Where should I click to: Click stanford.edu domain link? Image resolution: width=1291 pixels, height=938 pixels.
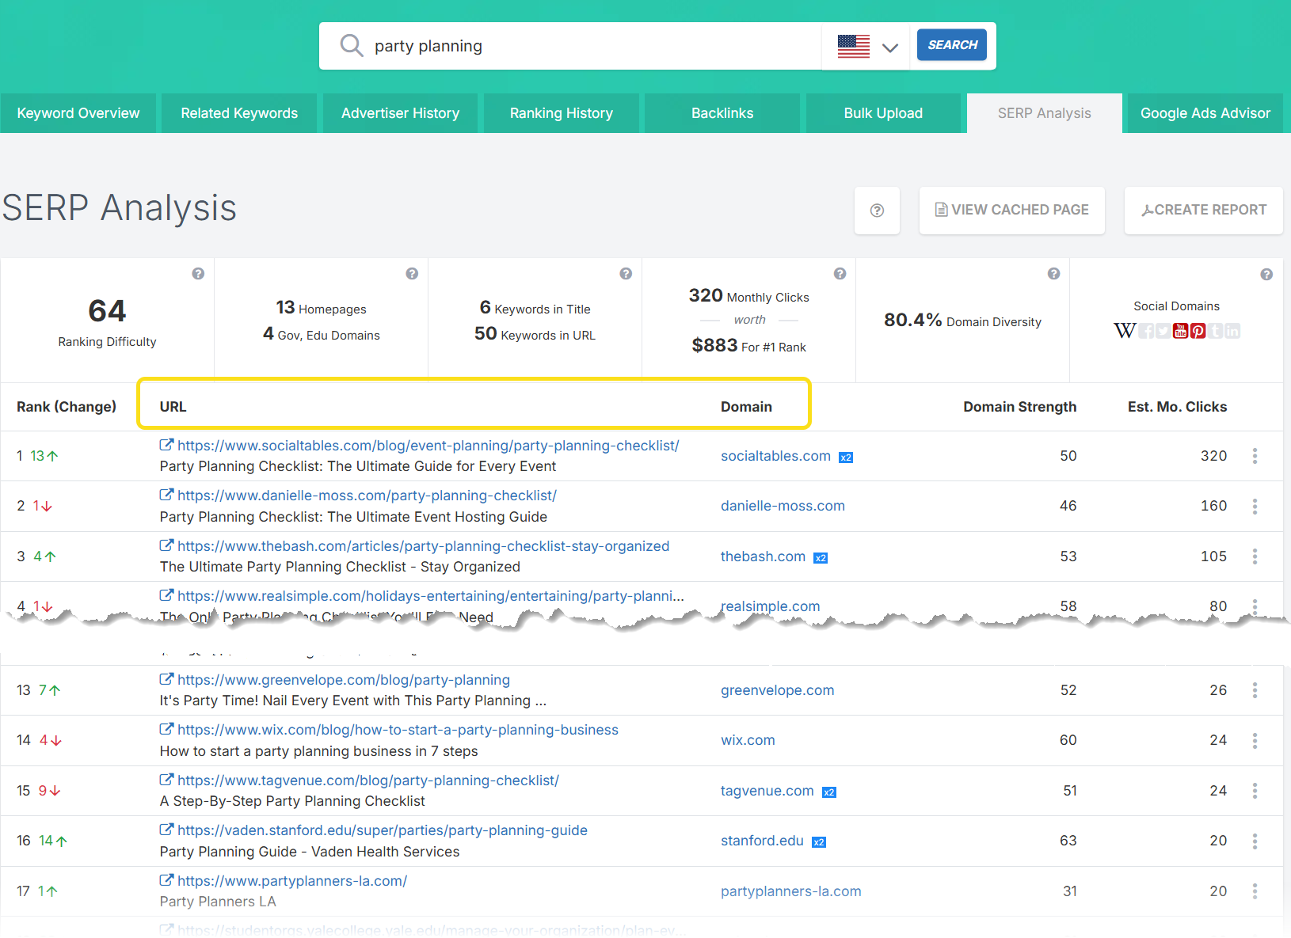(762, 841)
